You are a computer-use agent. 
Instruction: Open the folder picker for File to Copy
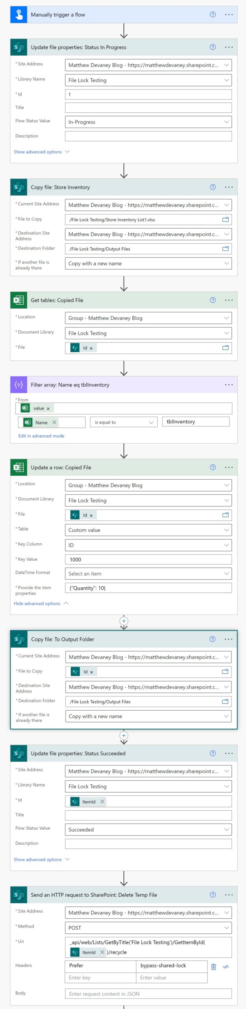click(225, 220)
